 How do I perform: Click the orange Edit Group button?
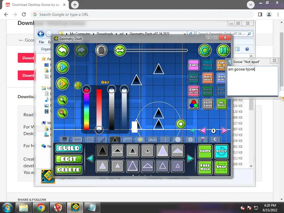pyautogui.click(x=208, y=78)
